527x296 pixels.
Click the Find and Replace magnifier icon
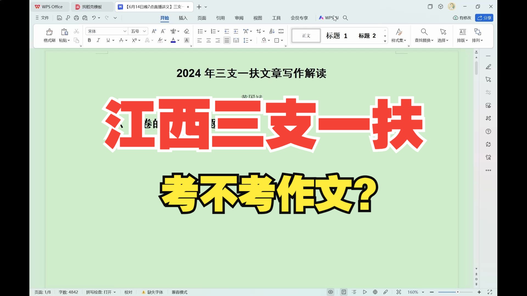[x=424, y=32]
